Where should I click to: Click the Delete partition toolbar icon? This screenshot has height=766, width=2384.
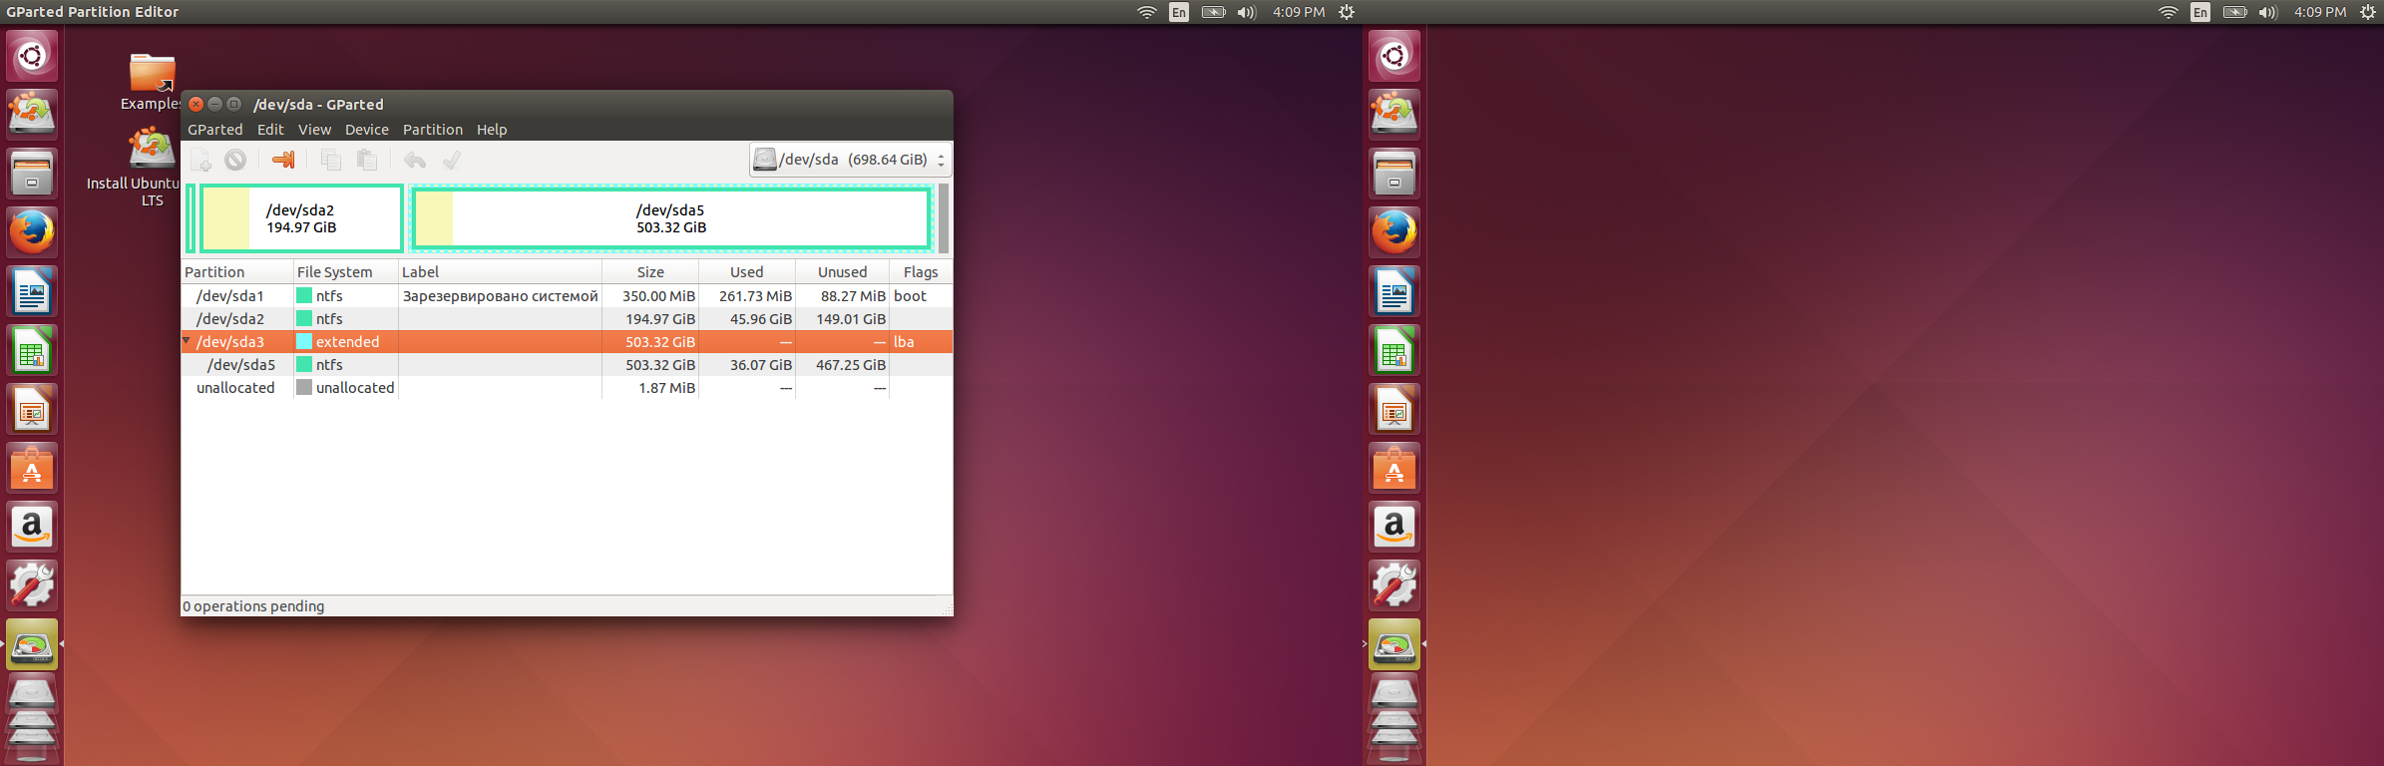(x=235, y=160)
